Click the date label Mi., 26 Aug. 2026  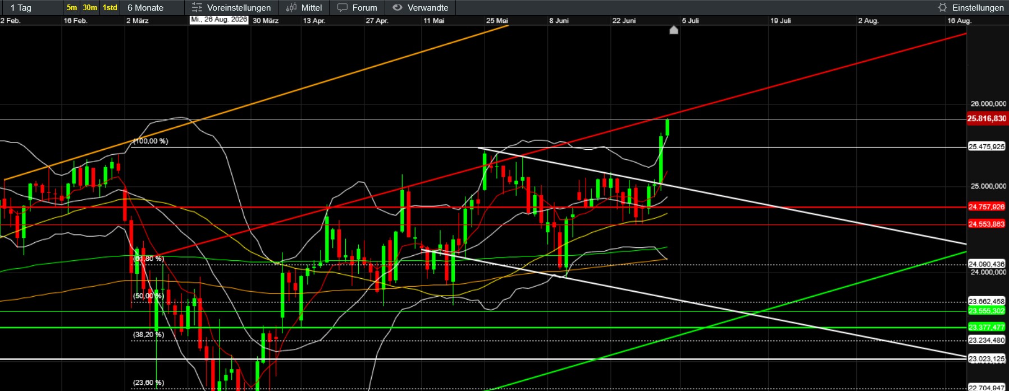point(219,20)
